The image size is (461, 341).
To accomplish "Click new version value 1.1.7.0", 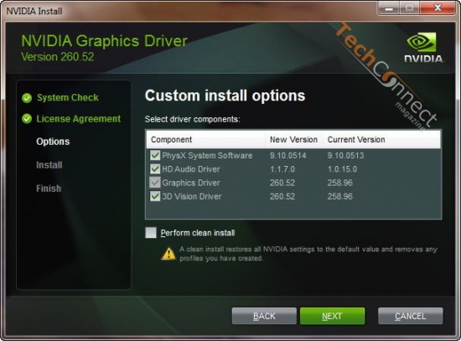I will pos(282,169).
